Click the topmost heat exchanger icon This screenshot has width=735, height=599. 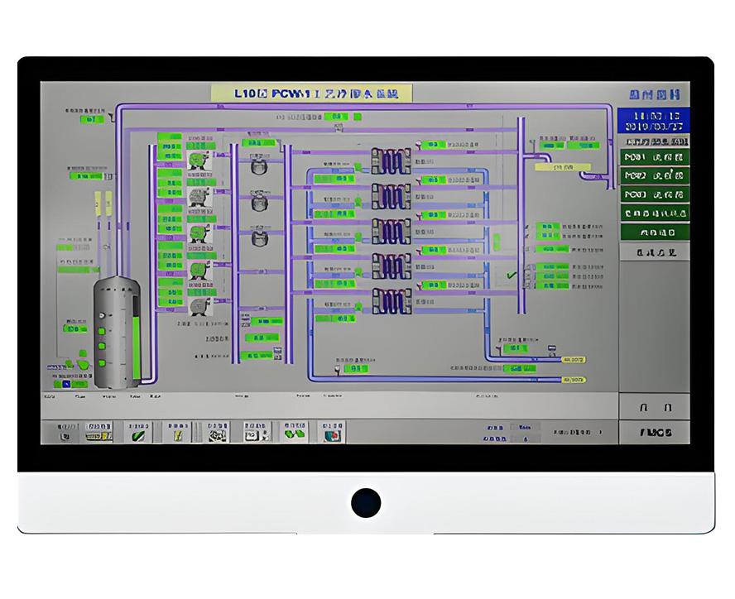pos(391,158)
